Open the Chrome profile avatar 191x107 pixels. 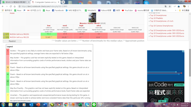click(x=184, y=6)
